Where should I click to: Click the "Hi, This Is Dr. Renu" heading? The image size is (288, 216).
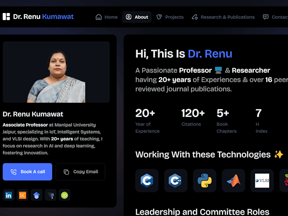point(184,54)
